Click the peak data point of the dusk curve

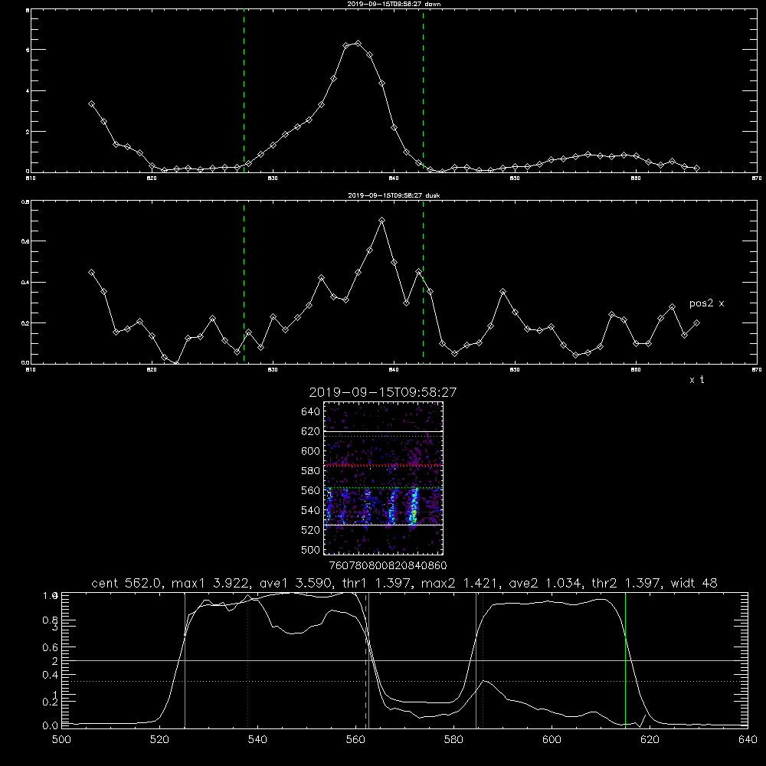382,221
